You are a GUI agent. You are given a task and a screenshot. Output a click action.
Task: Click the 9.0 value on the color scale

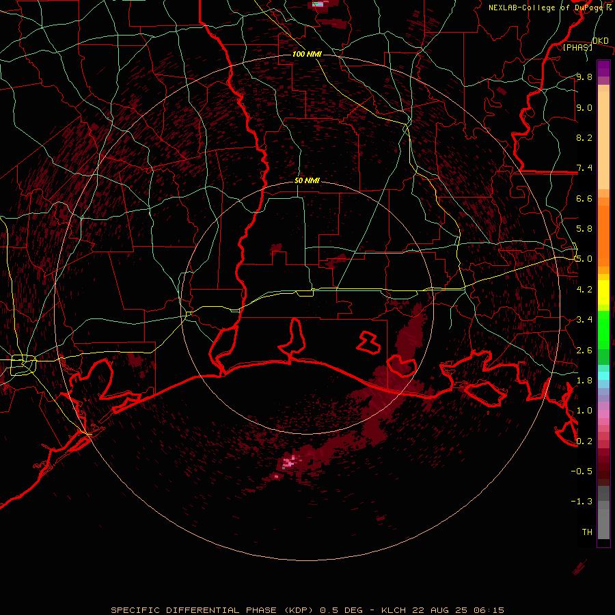pos(584,108)
